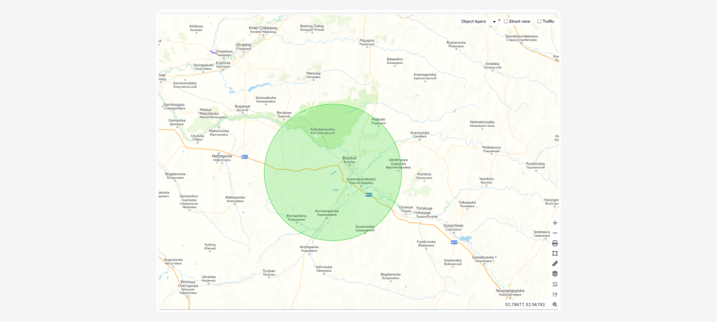The image size is (717, 322).
Task: Click the map marker route icon
Action: [x=554, y=294]
